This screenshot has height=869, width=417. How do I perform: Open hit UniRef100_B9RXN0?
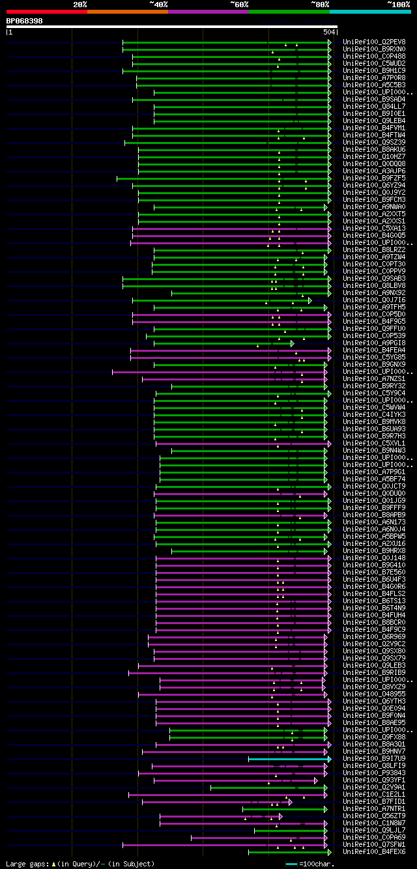point(374,49)
